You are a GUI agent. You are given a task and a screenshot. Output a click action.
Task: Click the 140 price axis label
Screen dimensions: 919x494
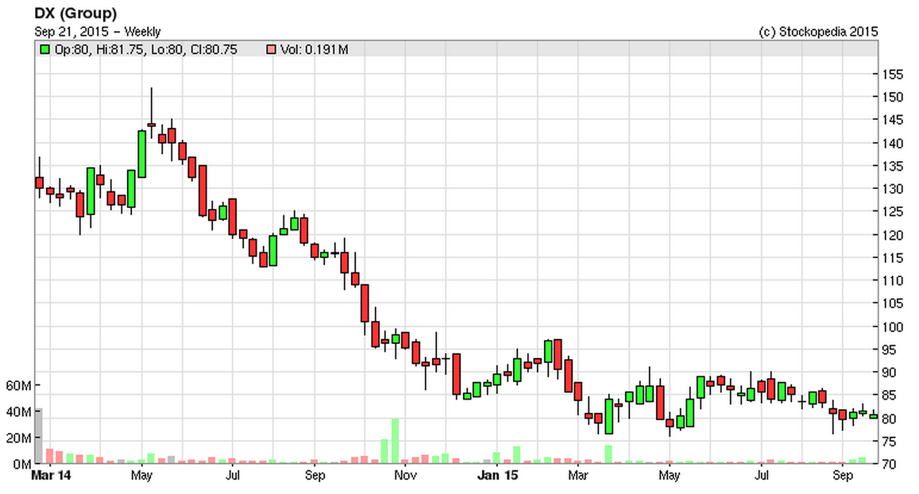tap(893, 143)
